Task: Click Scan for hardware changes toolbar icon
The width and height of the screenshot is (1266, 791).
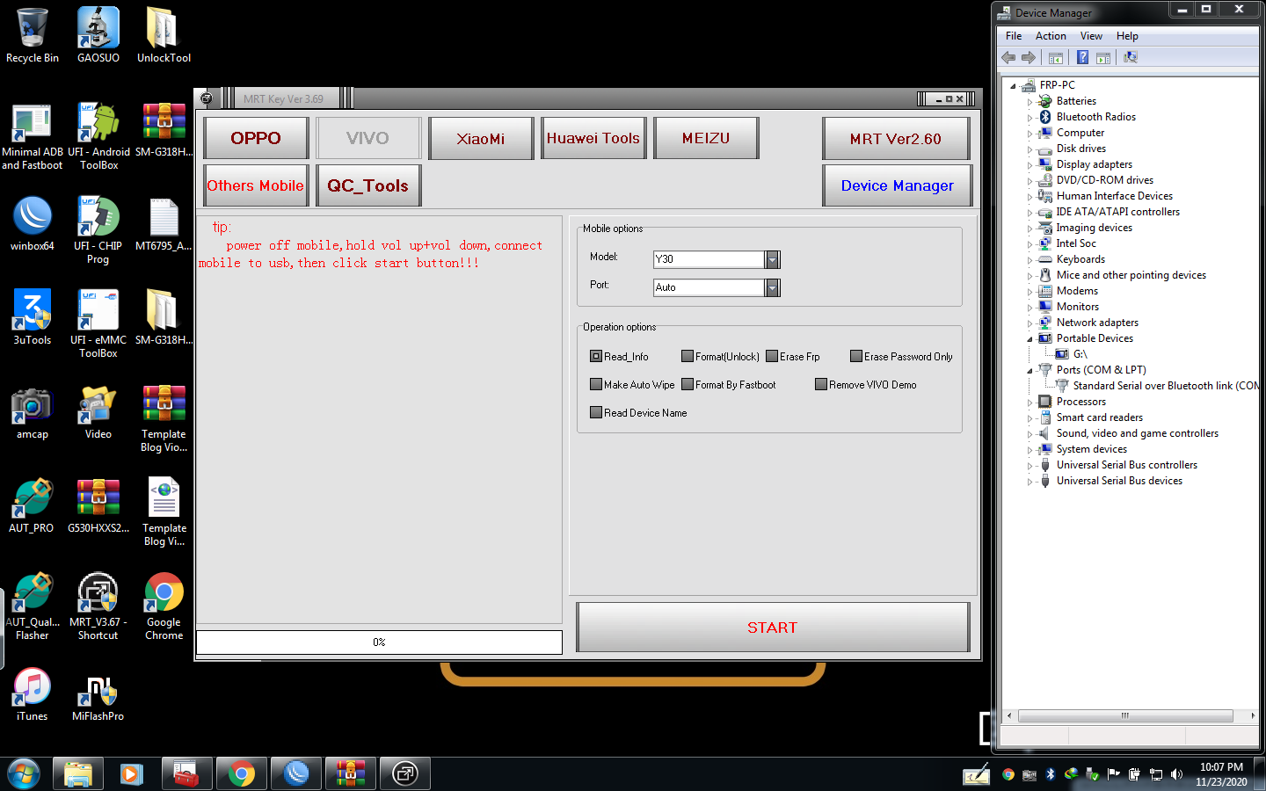Action: click(x=1131, y=57)
